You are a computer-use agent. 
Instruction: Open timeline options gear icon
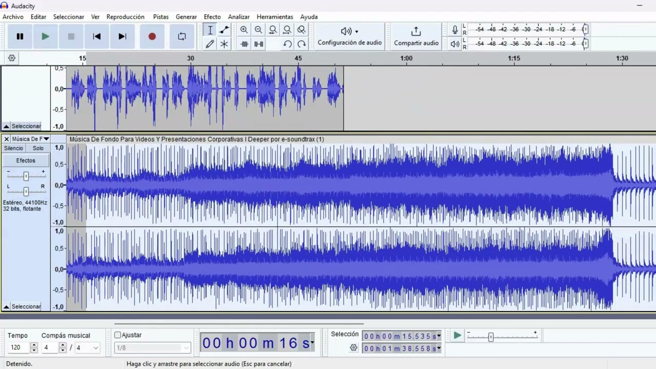click(x=12, y=58)
